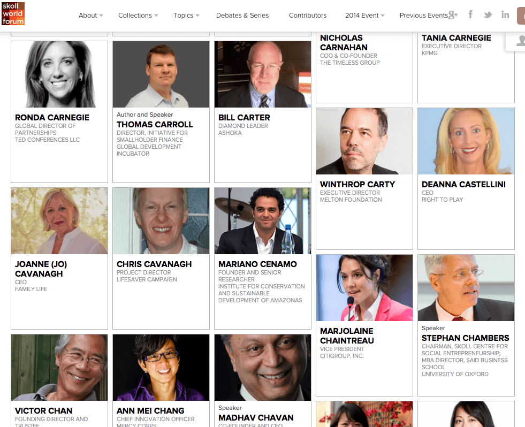525x427 pixels.
Task: Open the Twitter bird icon
Action: click(488, 15)
